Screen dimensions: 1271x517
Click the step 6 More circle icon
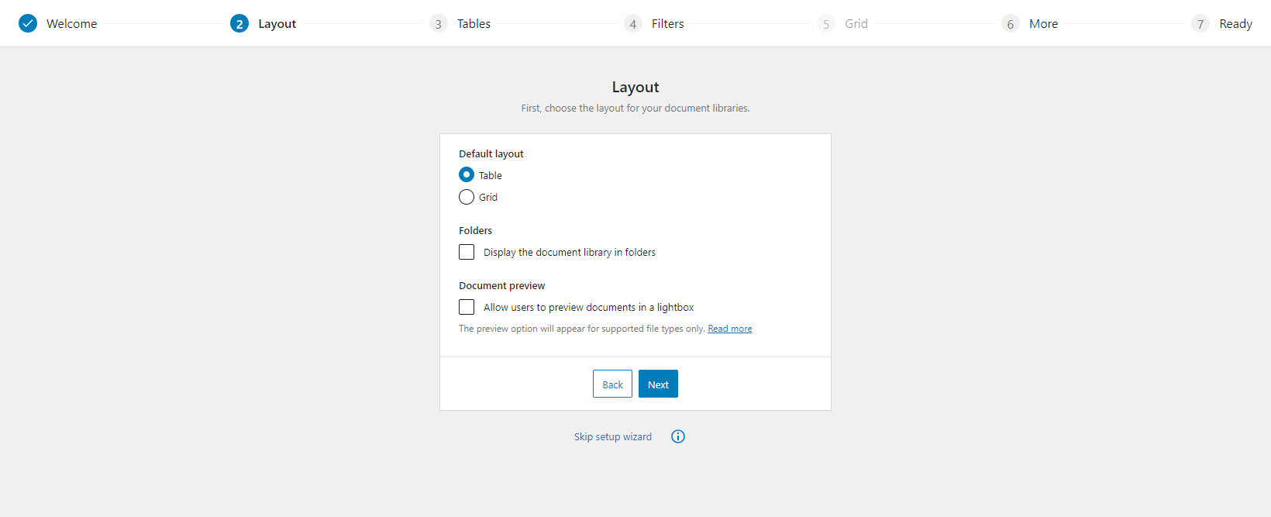tap(1010, 23)
